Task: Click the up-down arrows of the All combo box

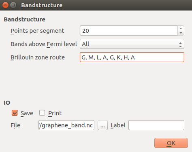Action: click(x=180, y=45)
